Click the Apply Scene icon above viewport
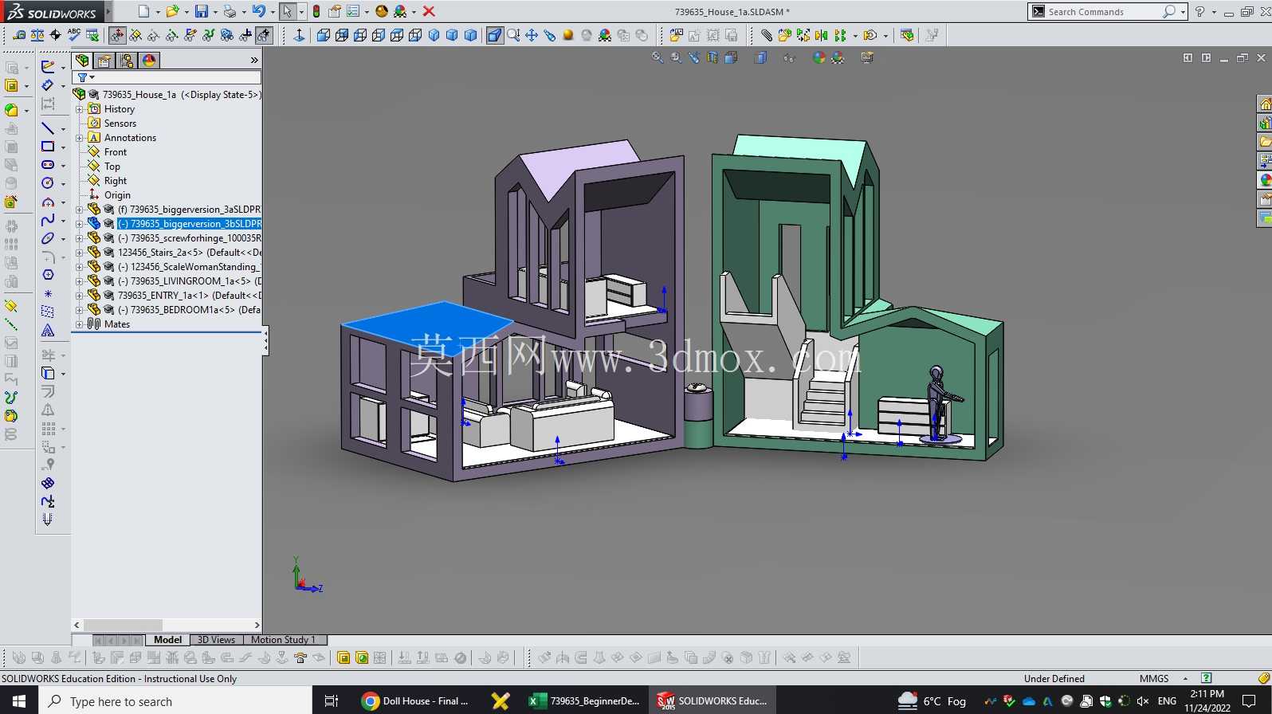The image size is (1272, 714). [838, 57]
